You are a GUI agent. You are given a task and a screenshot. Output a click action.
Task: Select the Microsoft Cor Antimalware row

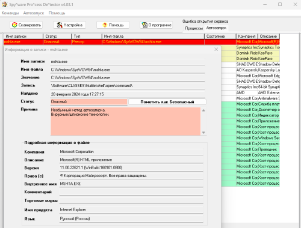(250, 98)
